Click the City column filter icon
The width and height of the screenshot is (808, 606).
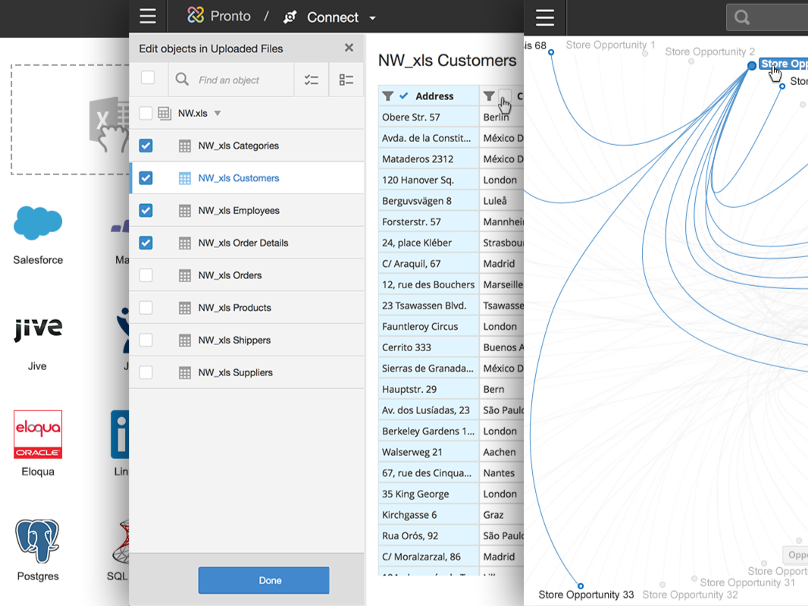point(489,96)
